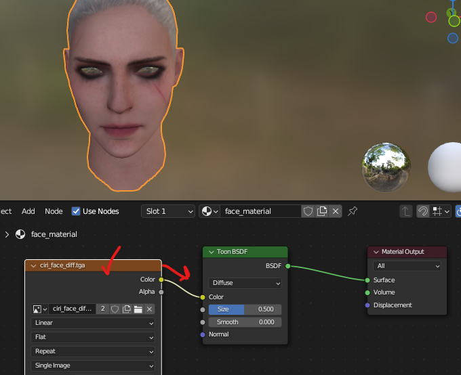The image size is (461, 375).
Task: Toggle the Use Nodes checkbox
Action: [76, 211]
